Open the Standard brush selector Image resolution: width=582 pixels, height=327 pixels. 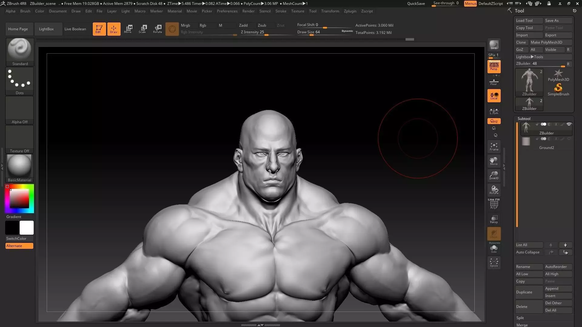point(20,52)
